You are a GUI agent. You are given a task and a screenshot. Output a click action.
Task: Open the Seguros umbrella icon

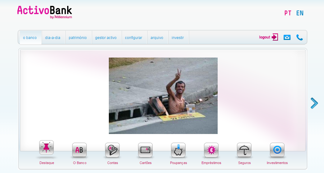[244, 150]
